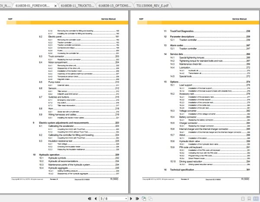
Task: Click Hydraulic oil recommendations entry
Action: 79,161
